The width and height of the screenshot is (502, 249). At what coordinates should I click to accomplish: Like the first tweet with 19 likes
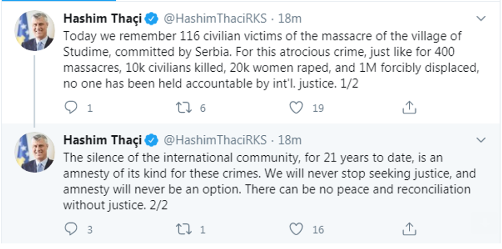(296, 108)
